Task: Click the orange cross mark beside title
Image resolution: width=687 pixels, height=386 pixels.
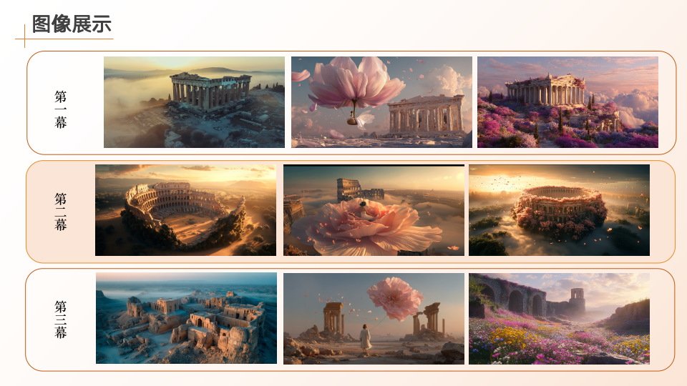Action: click(24, 39)
